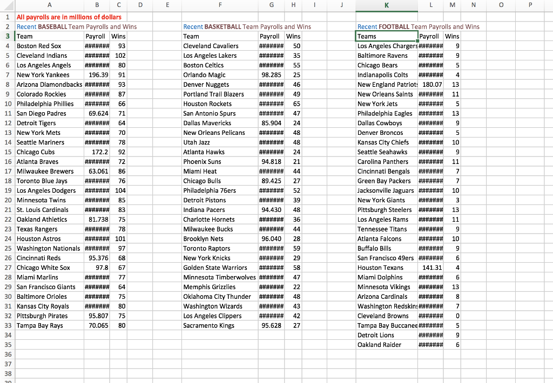Select the Astros wins cell 101
Screen dimensions: 553x383
pyautogui.click(x=118, y=239)
